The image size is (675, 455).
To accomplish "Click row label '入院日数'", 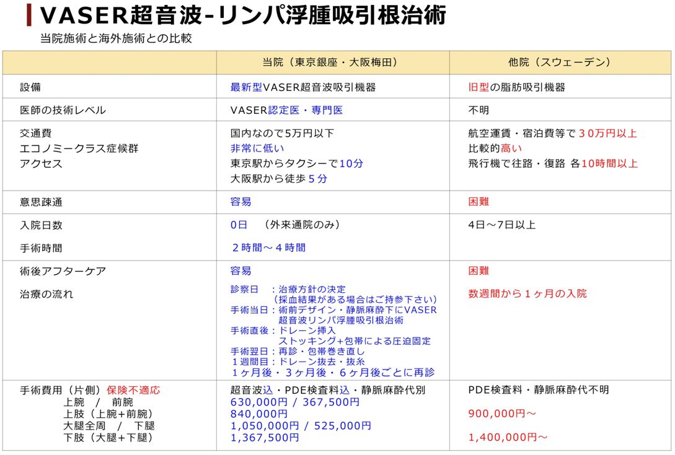I will click(41, 225).
